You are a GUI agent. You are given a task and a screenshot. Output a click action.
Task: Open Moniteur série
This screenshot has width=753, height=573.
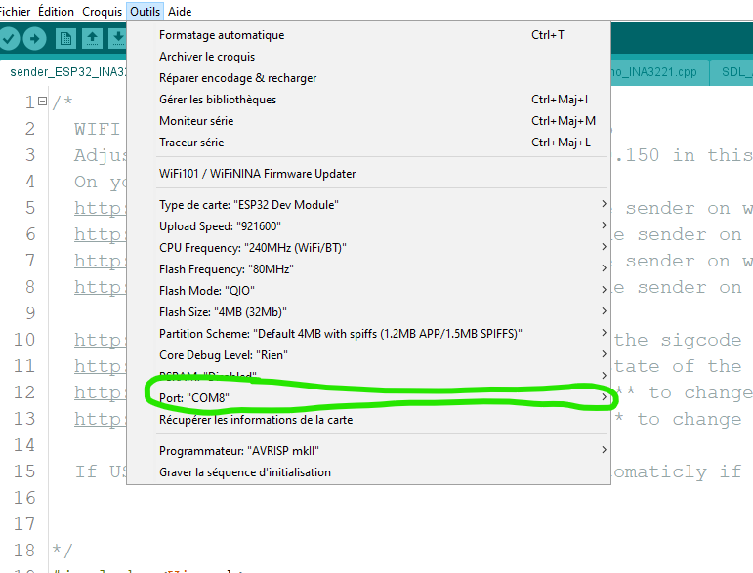[368, 121]
